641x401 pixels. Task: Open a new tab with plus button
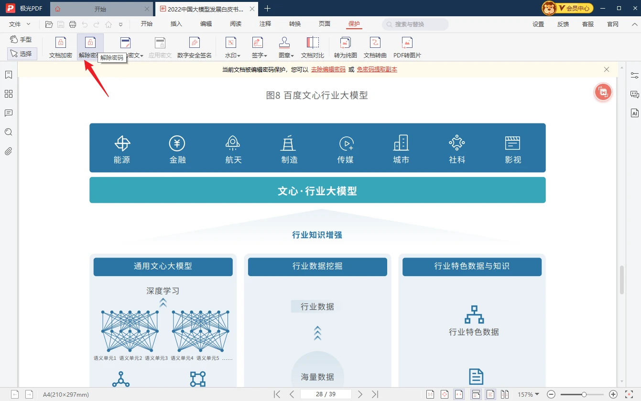tap(267, 9)
